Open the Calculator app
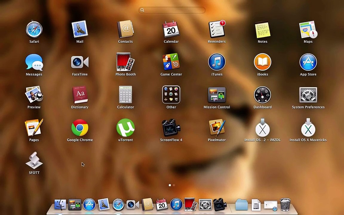 coord(125,95)
